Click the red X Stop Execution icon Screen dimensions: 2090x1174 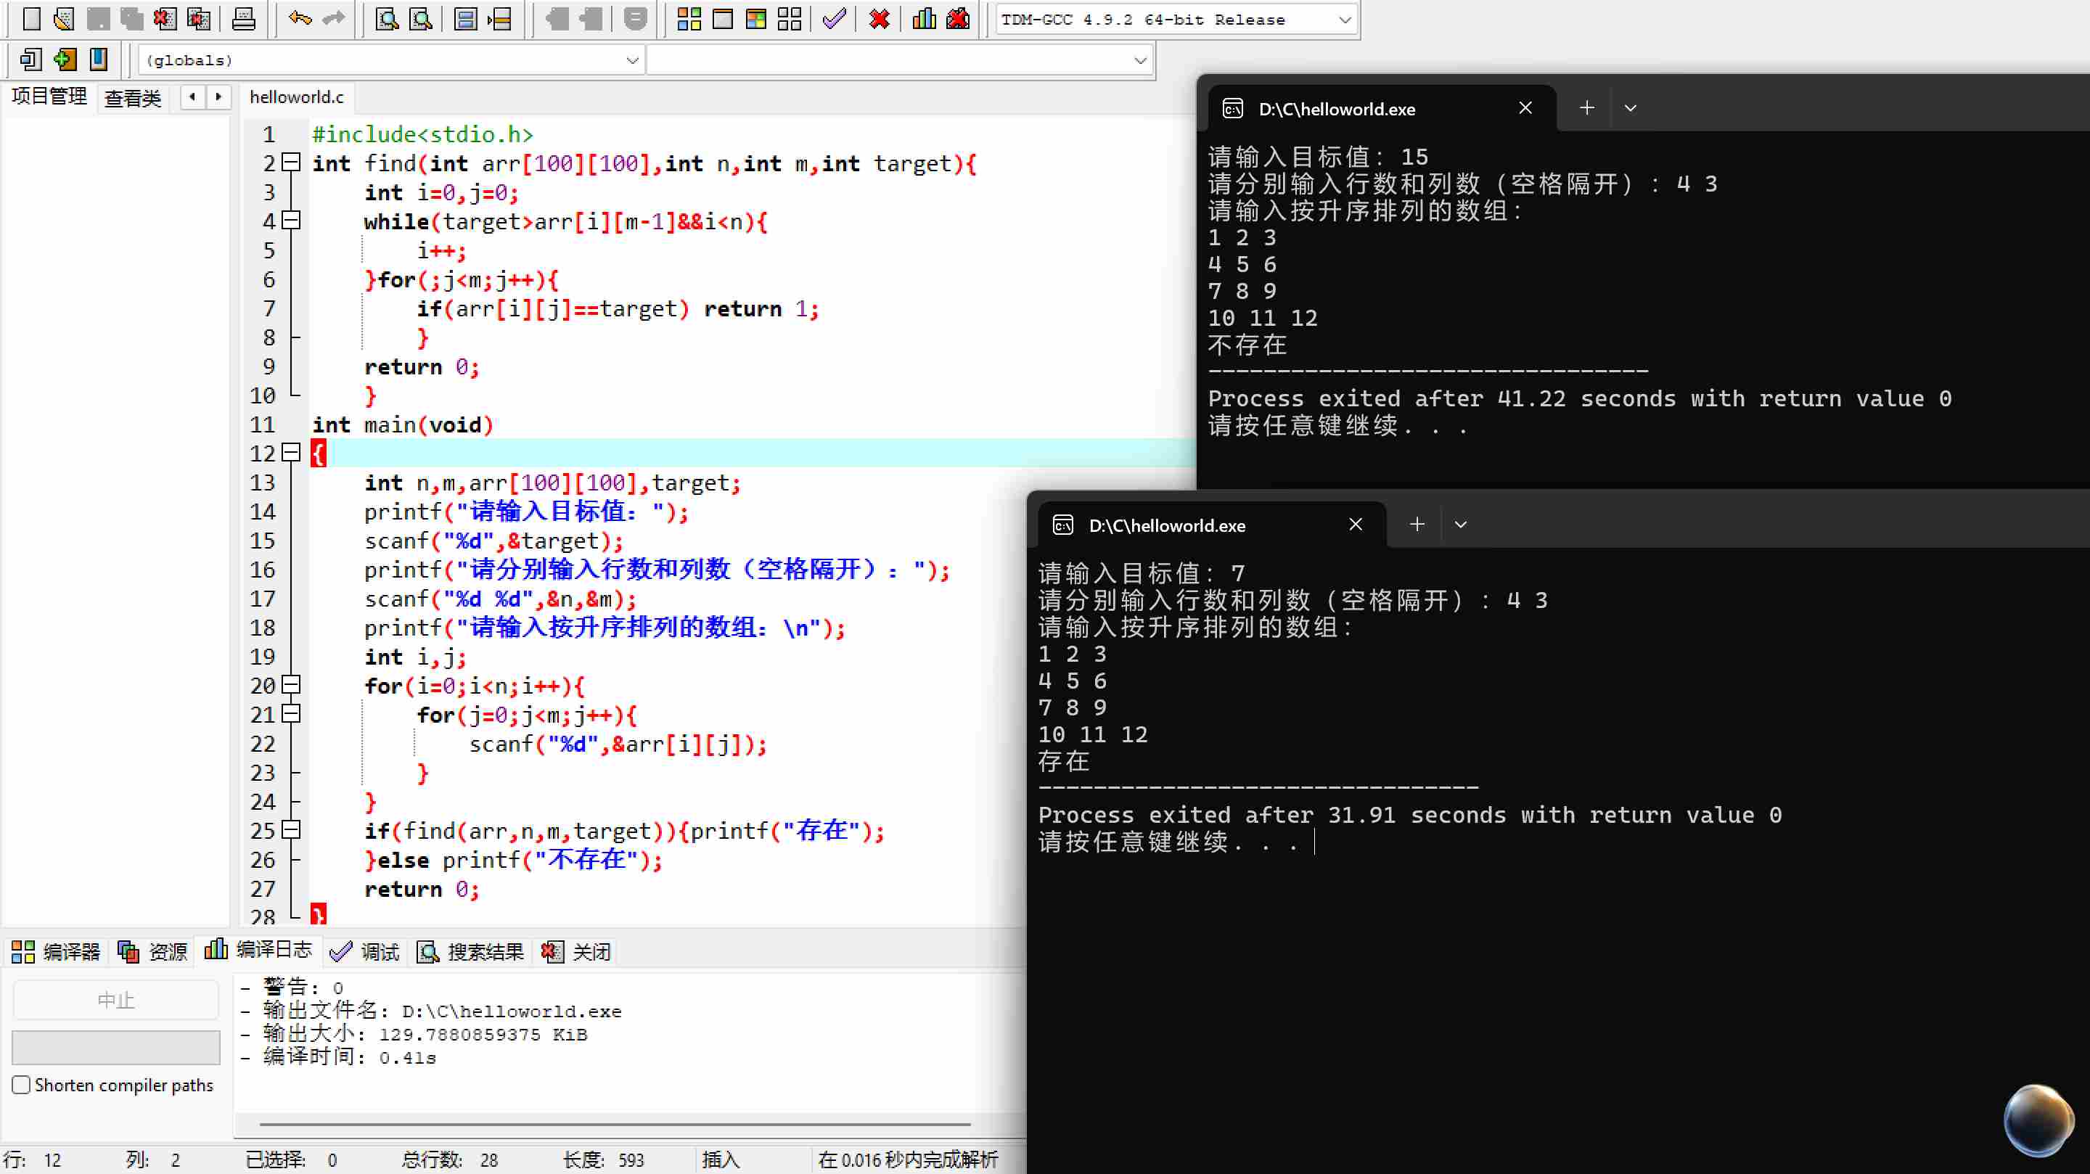[879, 18]
